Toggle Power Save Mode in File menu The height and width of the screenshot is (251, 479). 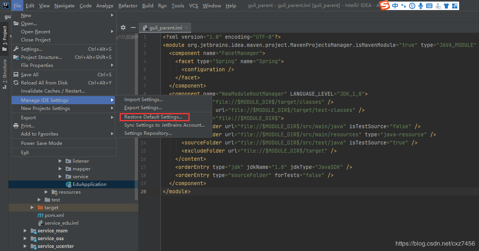point(42,143)
